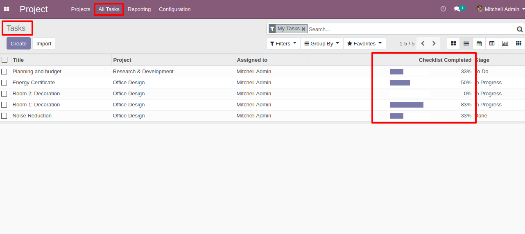
Task: Switch to Calendar view
Action: point(479,43)
